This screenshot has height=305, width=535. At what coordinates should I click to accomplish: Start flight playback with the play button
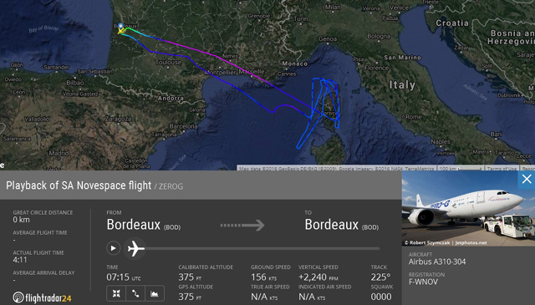[x=114, y=248]
